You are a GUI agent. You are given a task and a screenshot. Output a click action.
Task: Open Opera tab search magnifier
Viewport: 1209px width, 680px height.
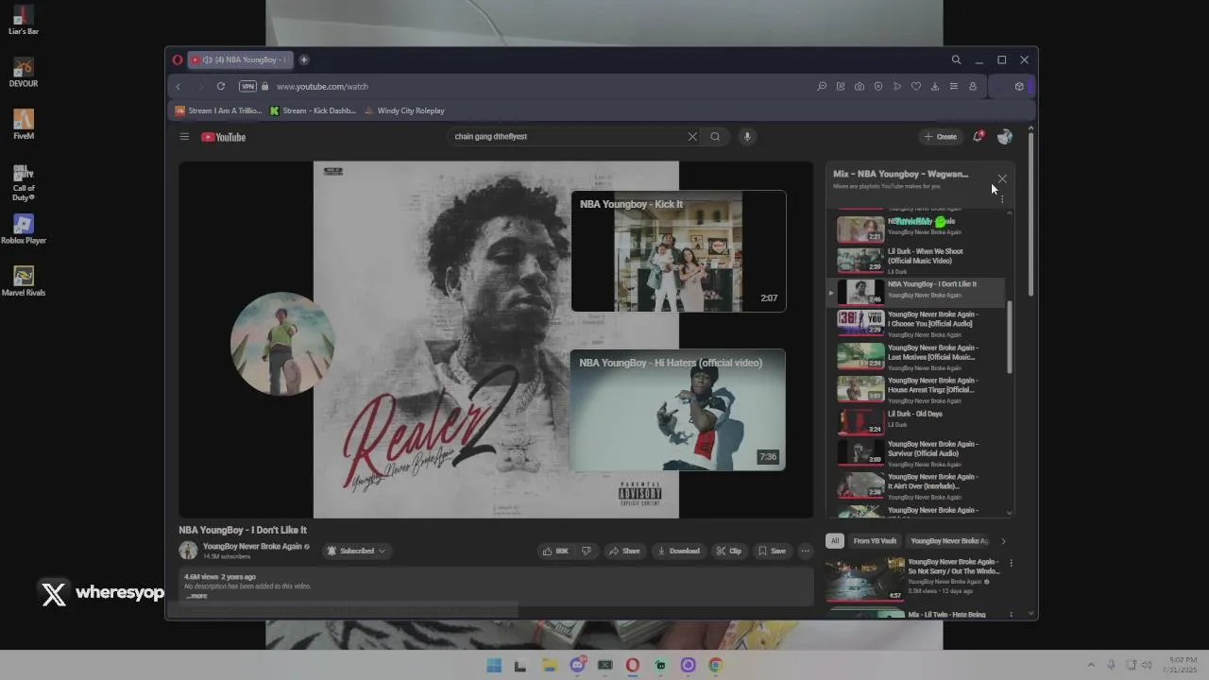click(x=956, y=59)
